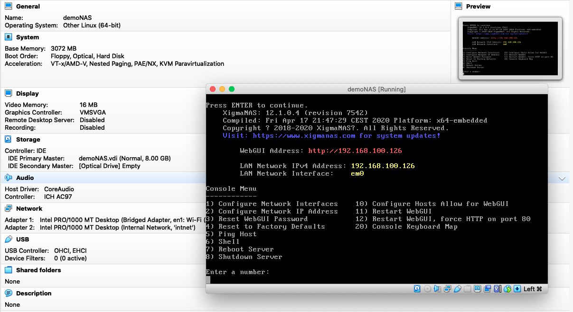Click the 'Enter a number:' console prompt
Screen dimensions: 573x312
tap(237, 272)
